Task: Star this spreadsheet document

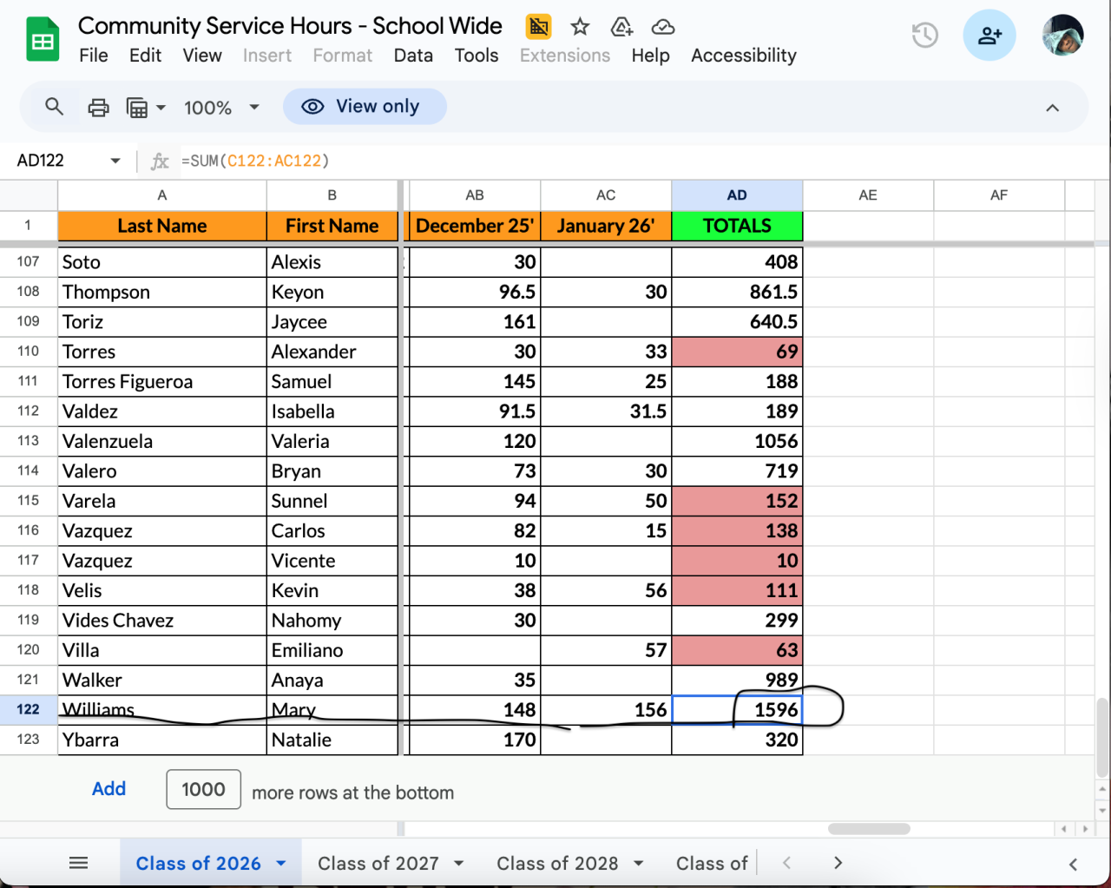Action: [x=580, y=27]
